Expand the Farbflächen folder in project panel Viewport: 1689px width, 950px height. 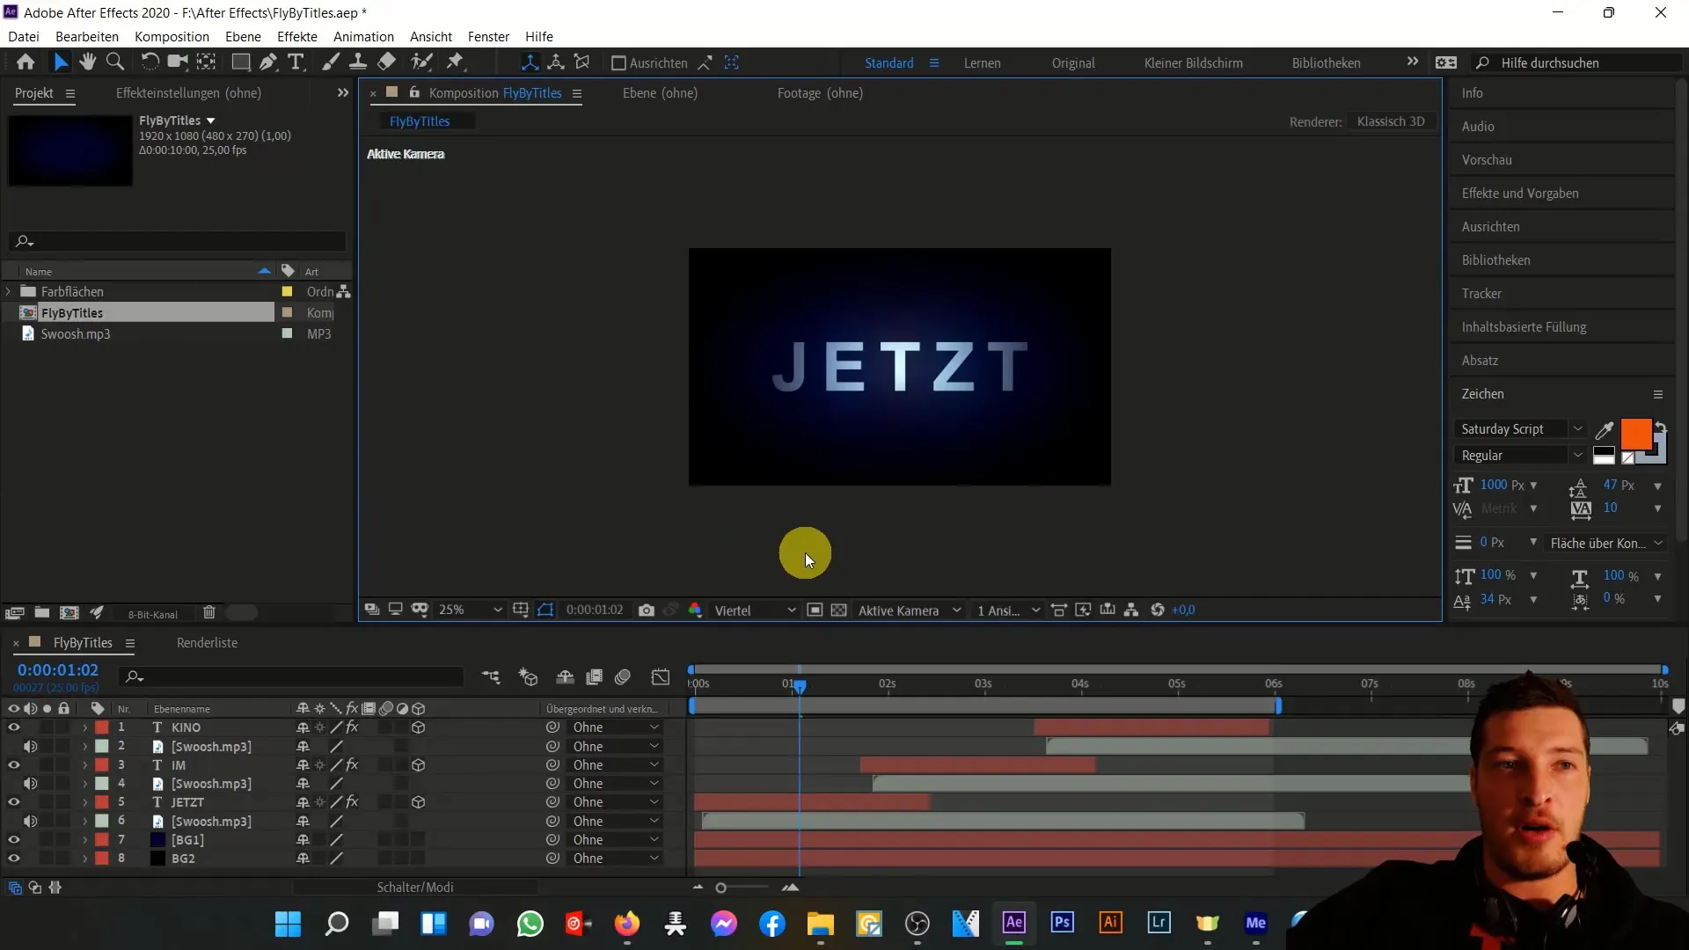click(8, 291)
